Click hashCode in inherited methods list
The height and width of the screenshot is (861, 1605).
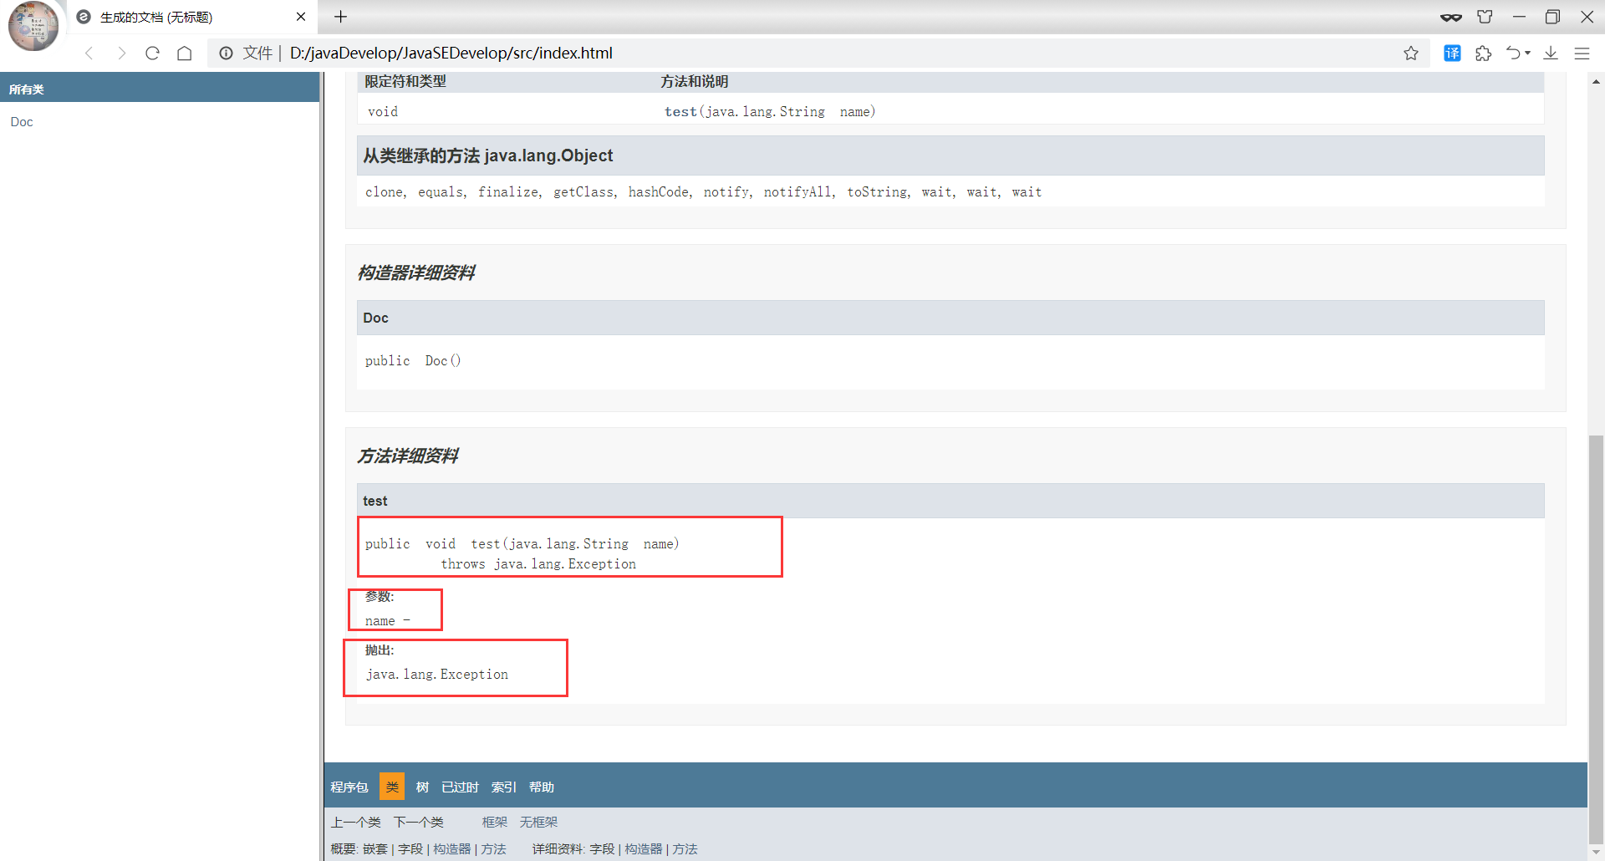pyautogui.click(x=659, y=192)
